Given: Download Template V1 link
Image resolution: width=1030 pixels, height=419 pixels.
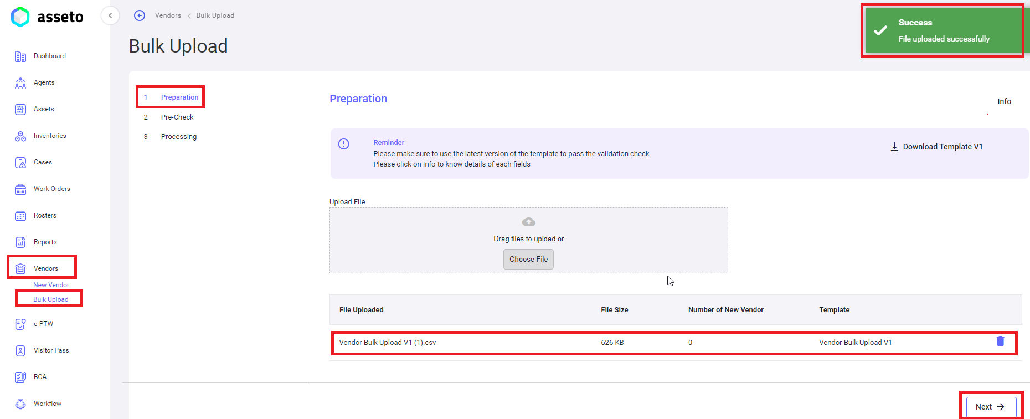Looking at the screenshot, I should click(x=936, y=147).
